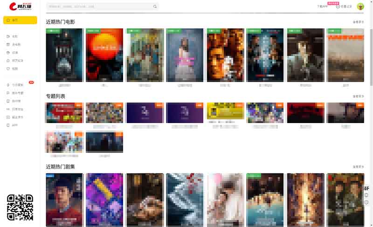373x227 pixels.
Task: Open the user avatar in the top right
Action: (360, 7)
